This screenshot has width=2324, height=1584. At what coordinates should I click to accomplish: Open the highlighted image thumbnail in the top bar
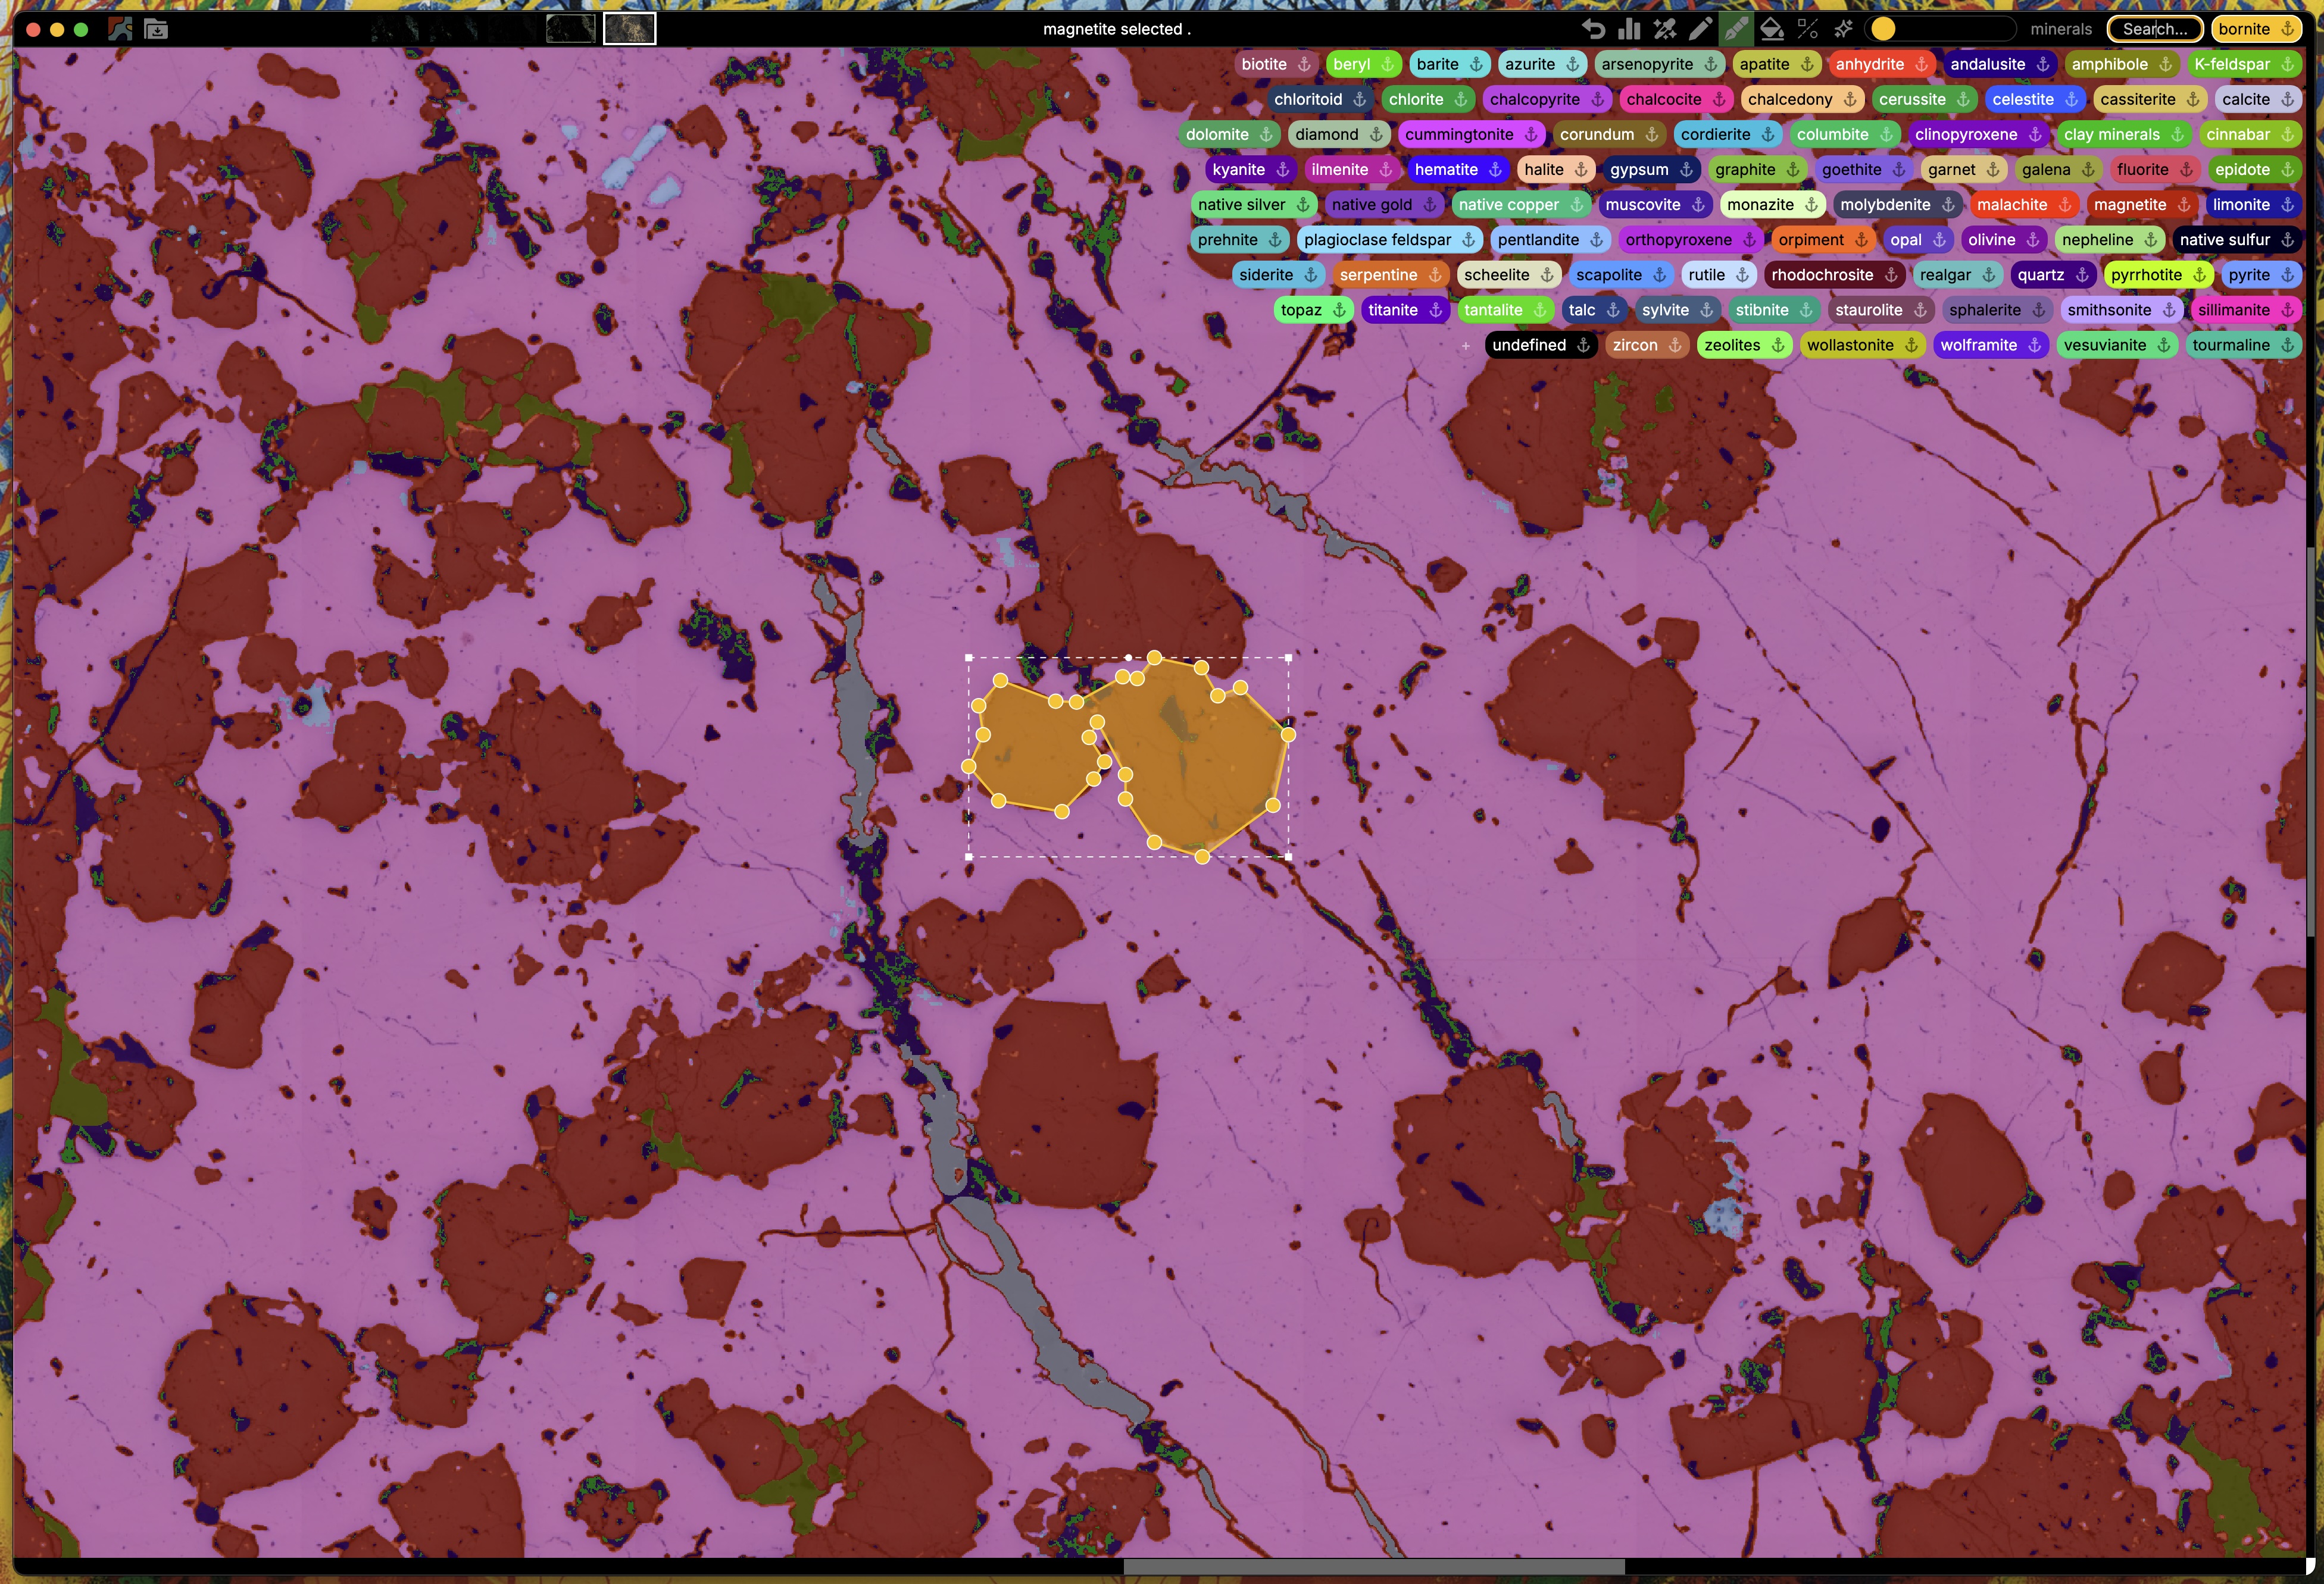tap(629, 29)
